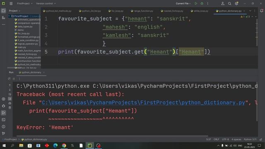Close the python_dictionary Run tab

click(x=44, y=72)
